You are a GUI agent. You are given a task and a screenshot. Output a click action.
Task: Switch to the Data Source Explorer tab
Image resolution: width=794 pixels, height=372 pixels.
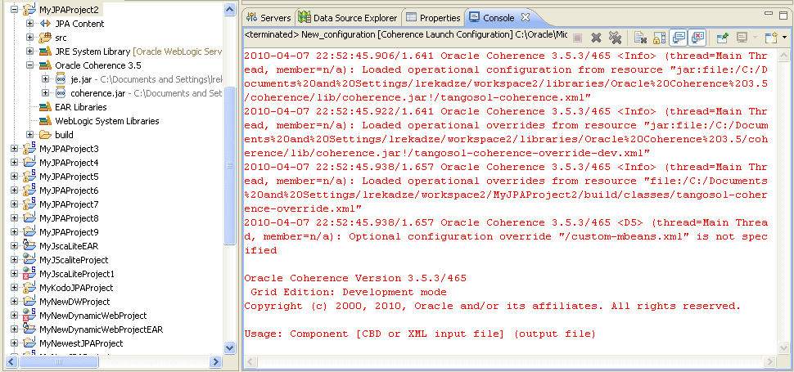348,18
